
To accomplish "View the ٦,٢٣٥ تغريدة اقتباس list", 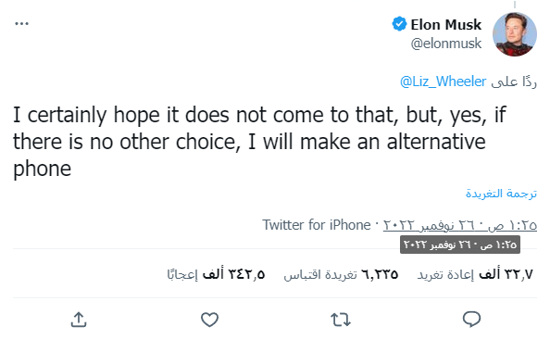I will click(341, 274).
